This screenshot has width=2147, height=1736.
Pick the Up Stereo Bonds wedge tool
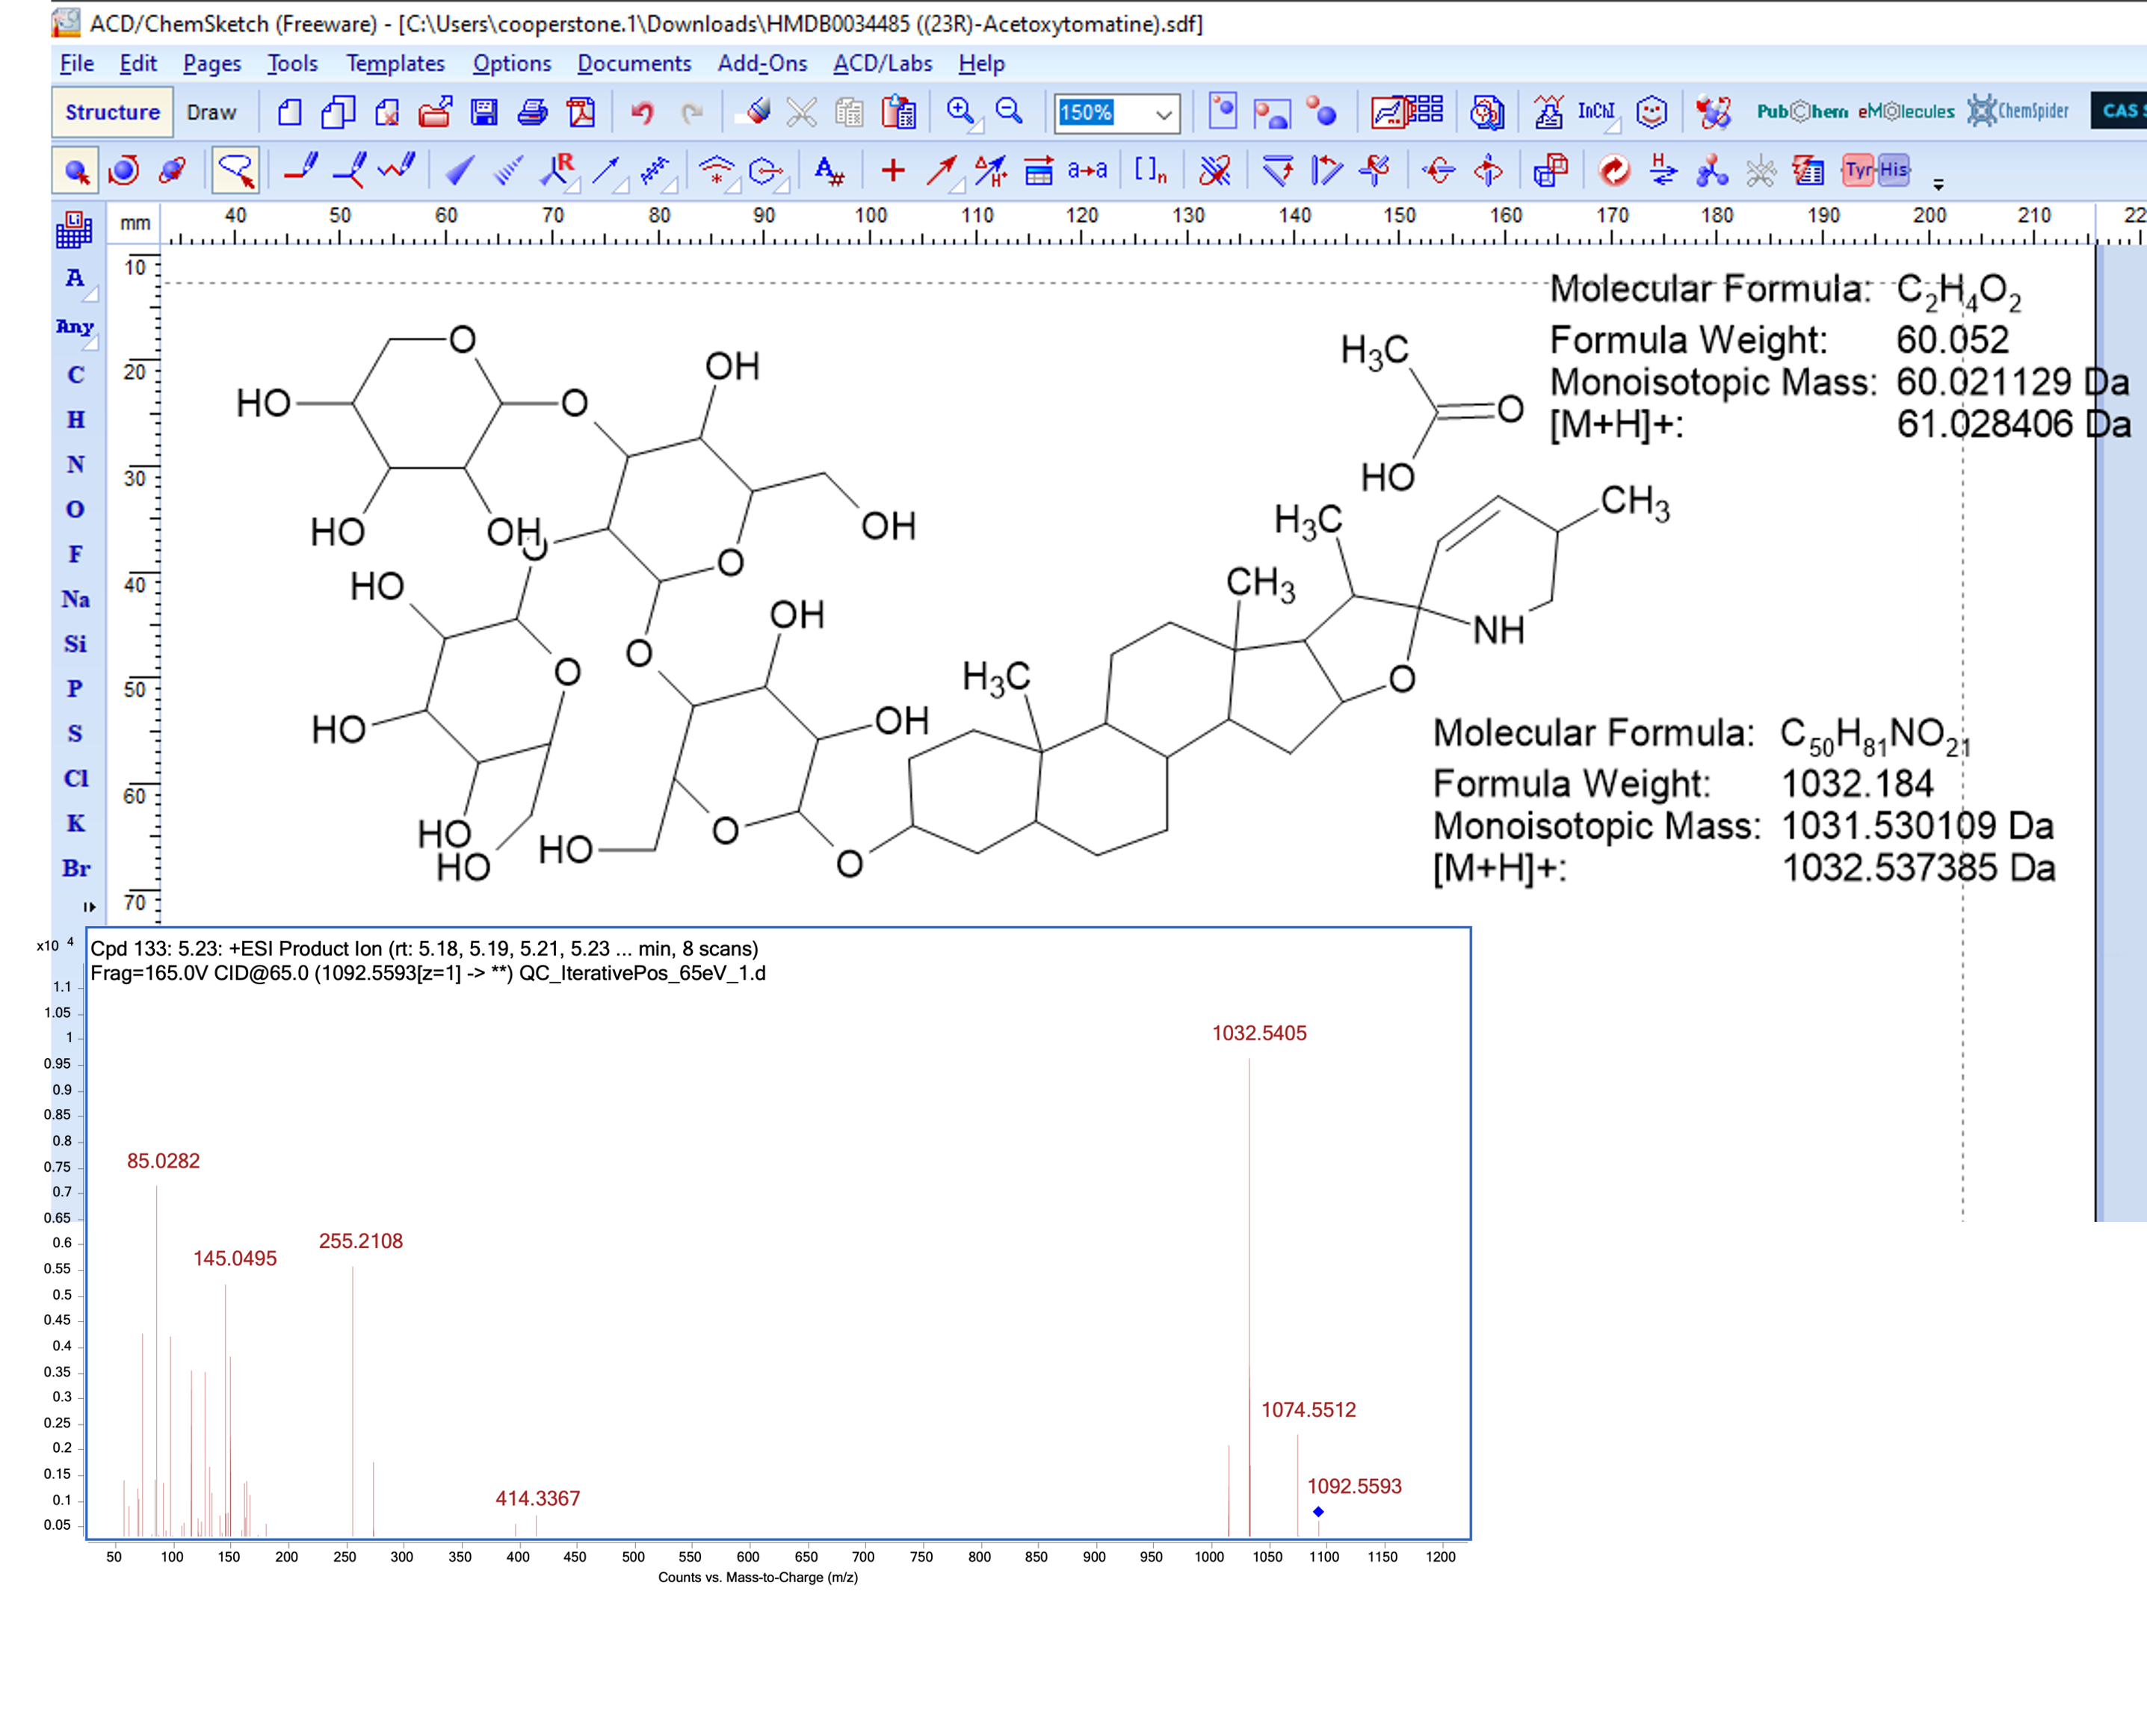coord(459,171)
